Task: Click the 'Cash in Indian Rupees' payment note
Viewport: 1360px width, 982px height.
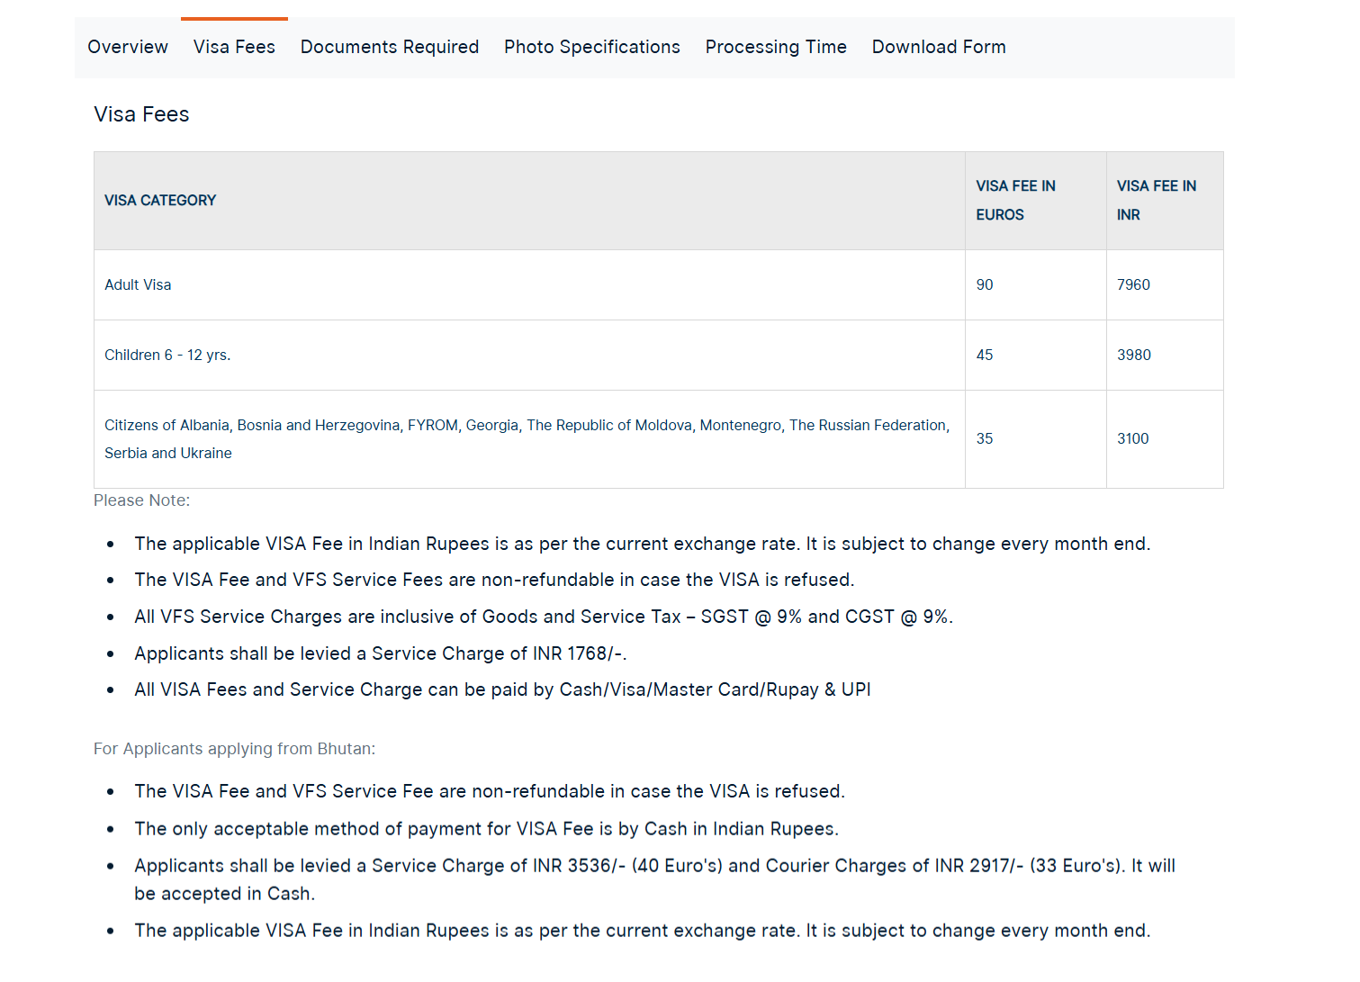Action: click(487, 829)
